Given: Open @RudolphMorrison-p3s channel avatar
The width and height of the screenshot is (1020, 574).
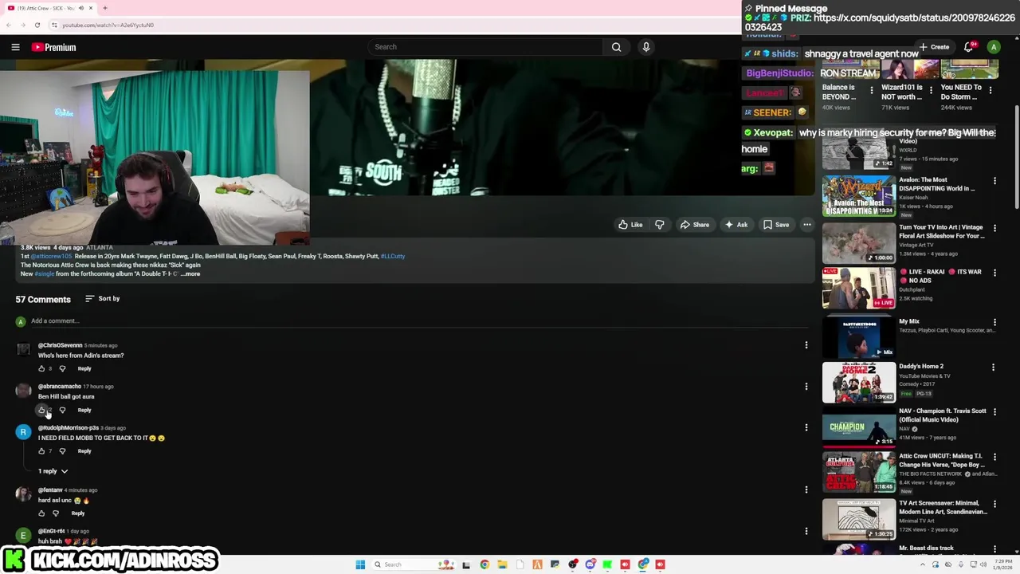Looking at the screenshot, I should coord(23,431).
